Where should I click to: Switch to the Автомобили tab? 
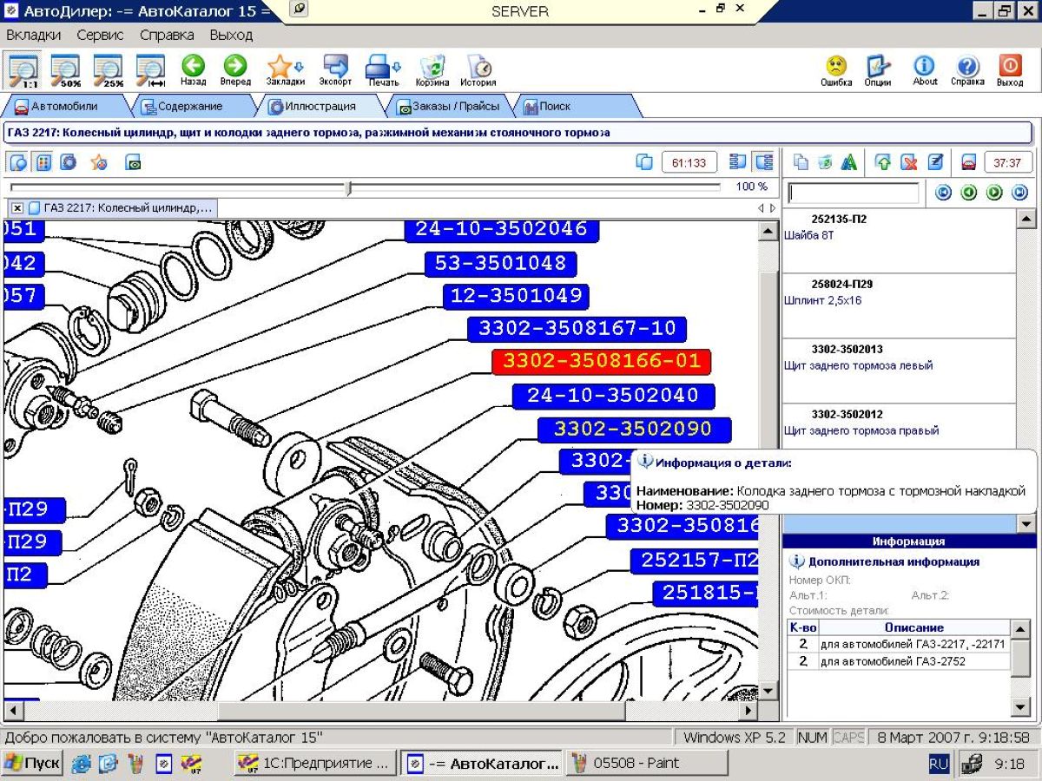coord(64,106)
